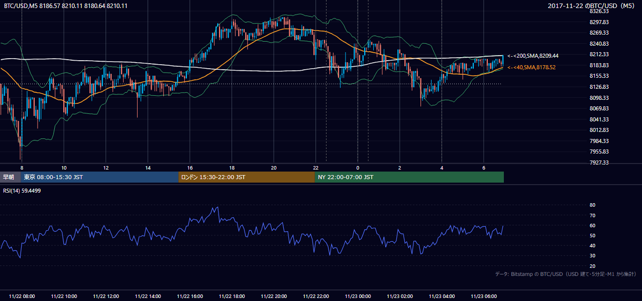Click hour label 4 under the price chart
Viewport: 642px width, 301px height.
[442, 168]
